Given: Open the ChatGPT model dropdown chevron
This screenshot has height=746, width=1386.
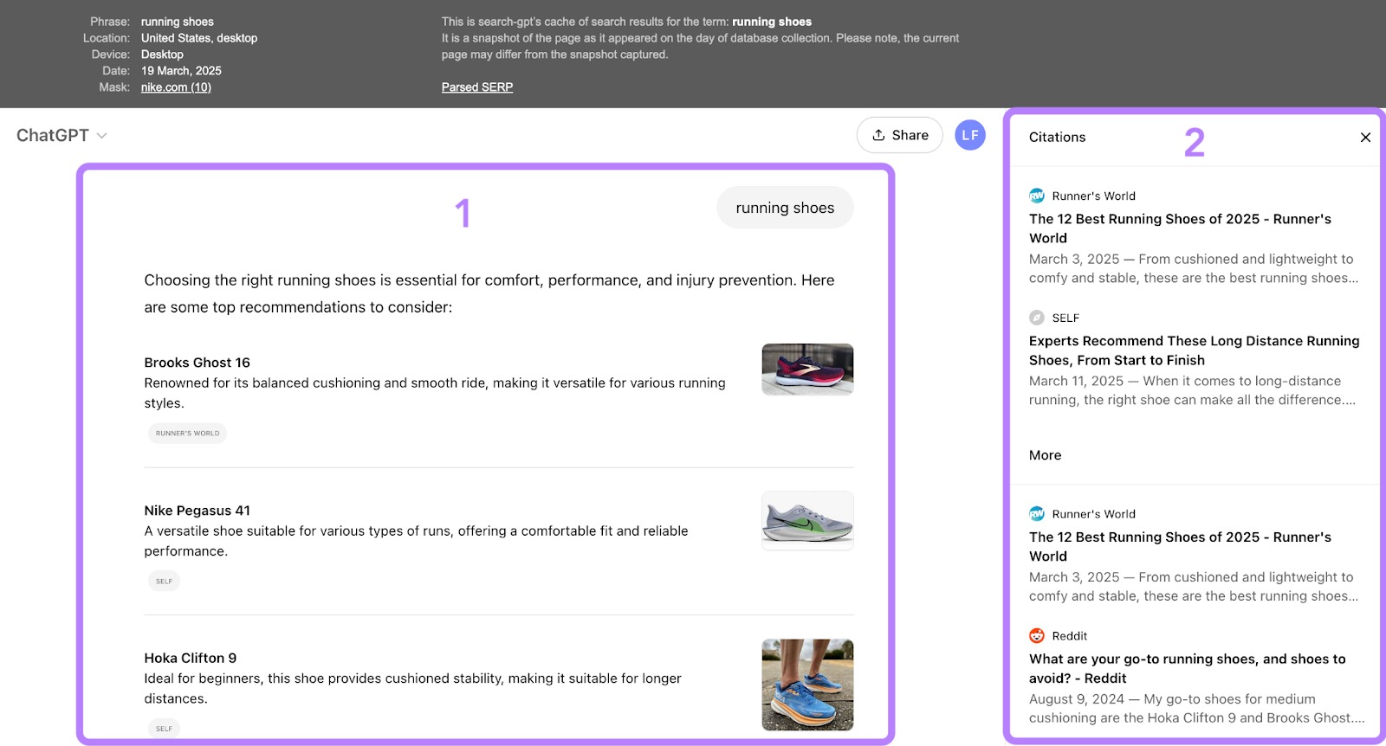Looking at the screenshot, I should pos(102,136).
